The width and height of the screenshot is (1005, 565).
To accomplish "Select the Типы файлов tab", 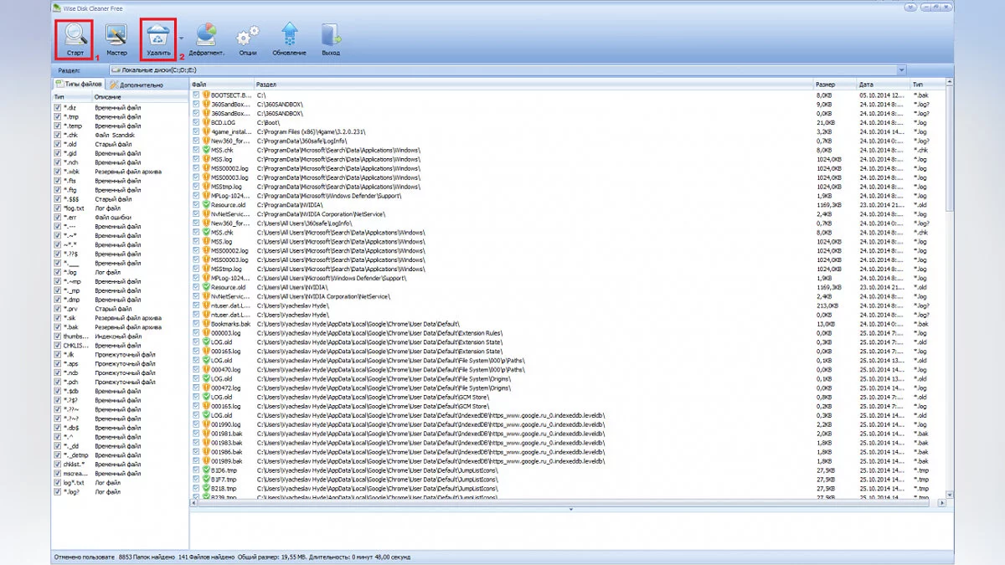I will (x=79, y=85).
